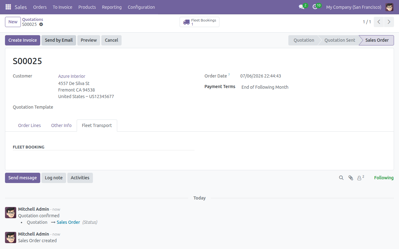The height and width of the screenshot is (249, 399).
Task: Click the Create Invoice button
Action: click(22, 40)
